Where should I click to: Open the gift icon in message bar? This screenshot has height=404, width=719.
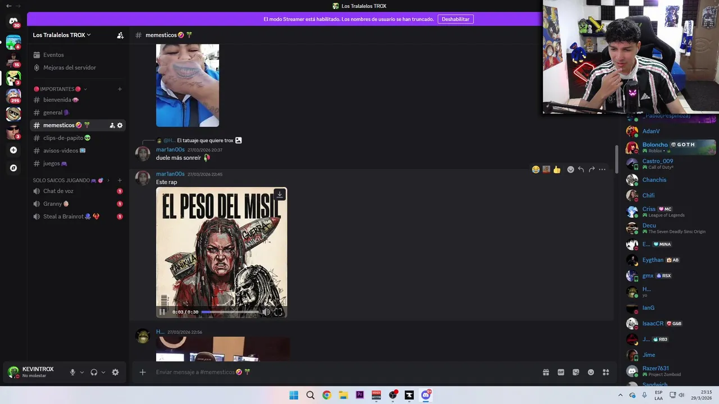546,372
